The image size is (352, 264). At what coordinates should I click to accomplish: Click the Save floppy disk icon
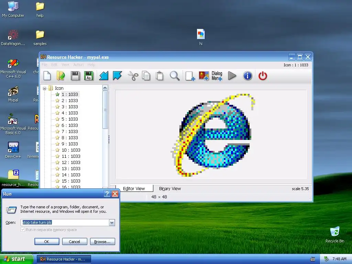(75, 76)
